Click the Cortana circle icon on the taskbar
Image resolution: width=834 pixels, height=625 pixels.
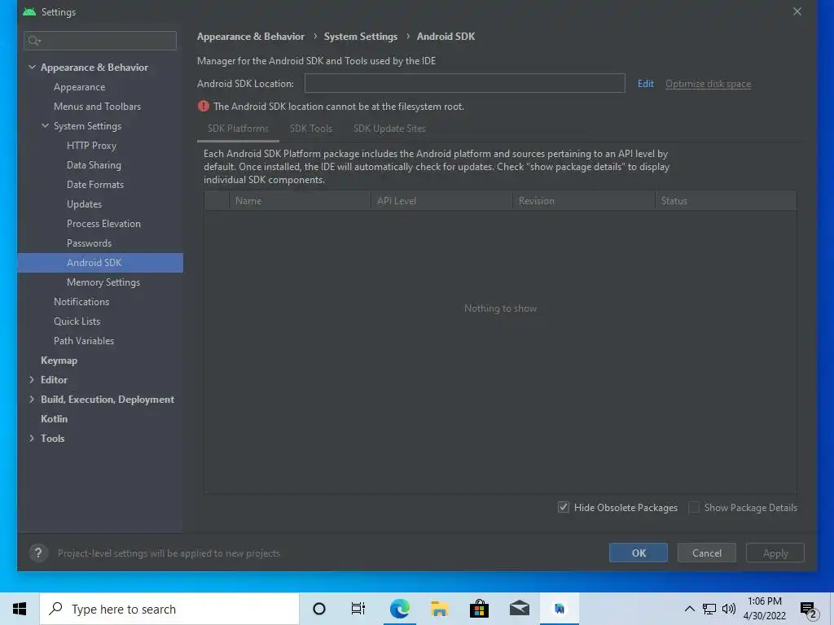319,609
